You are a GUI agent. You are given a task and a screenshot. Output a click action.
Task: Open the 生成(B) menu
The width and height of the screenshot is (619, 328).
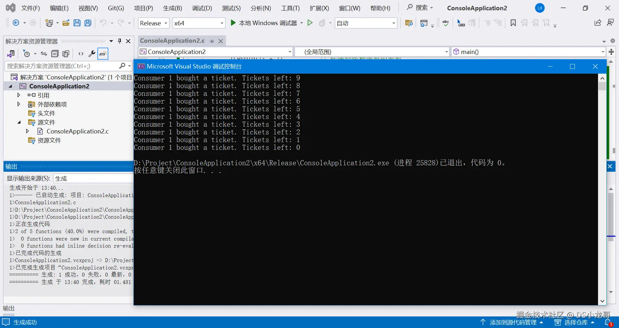coord(172,8)
